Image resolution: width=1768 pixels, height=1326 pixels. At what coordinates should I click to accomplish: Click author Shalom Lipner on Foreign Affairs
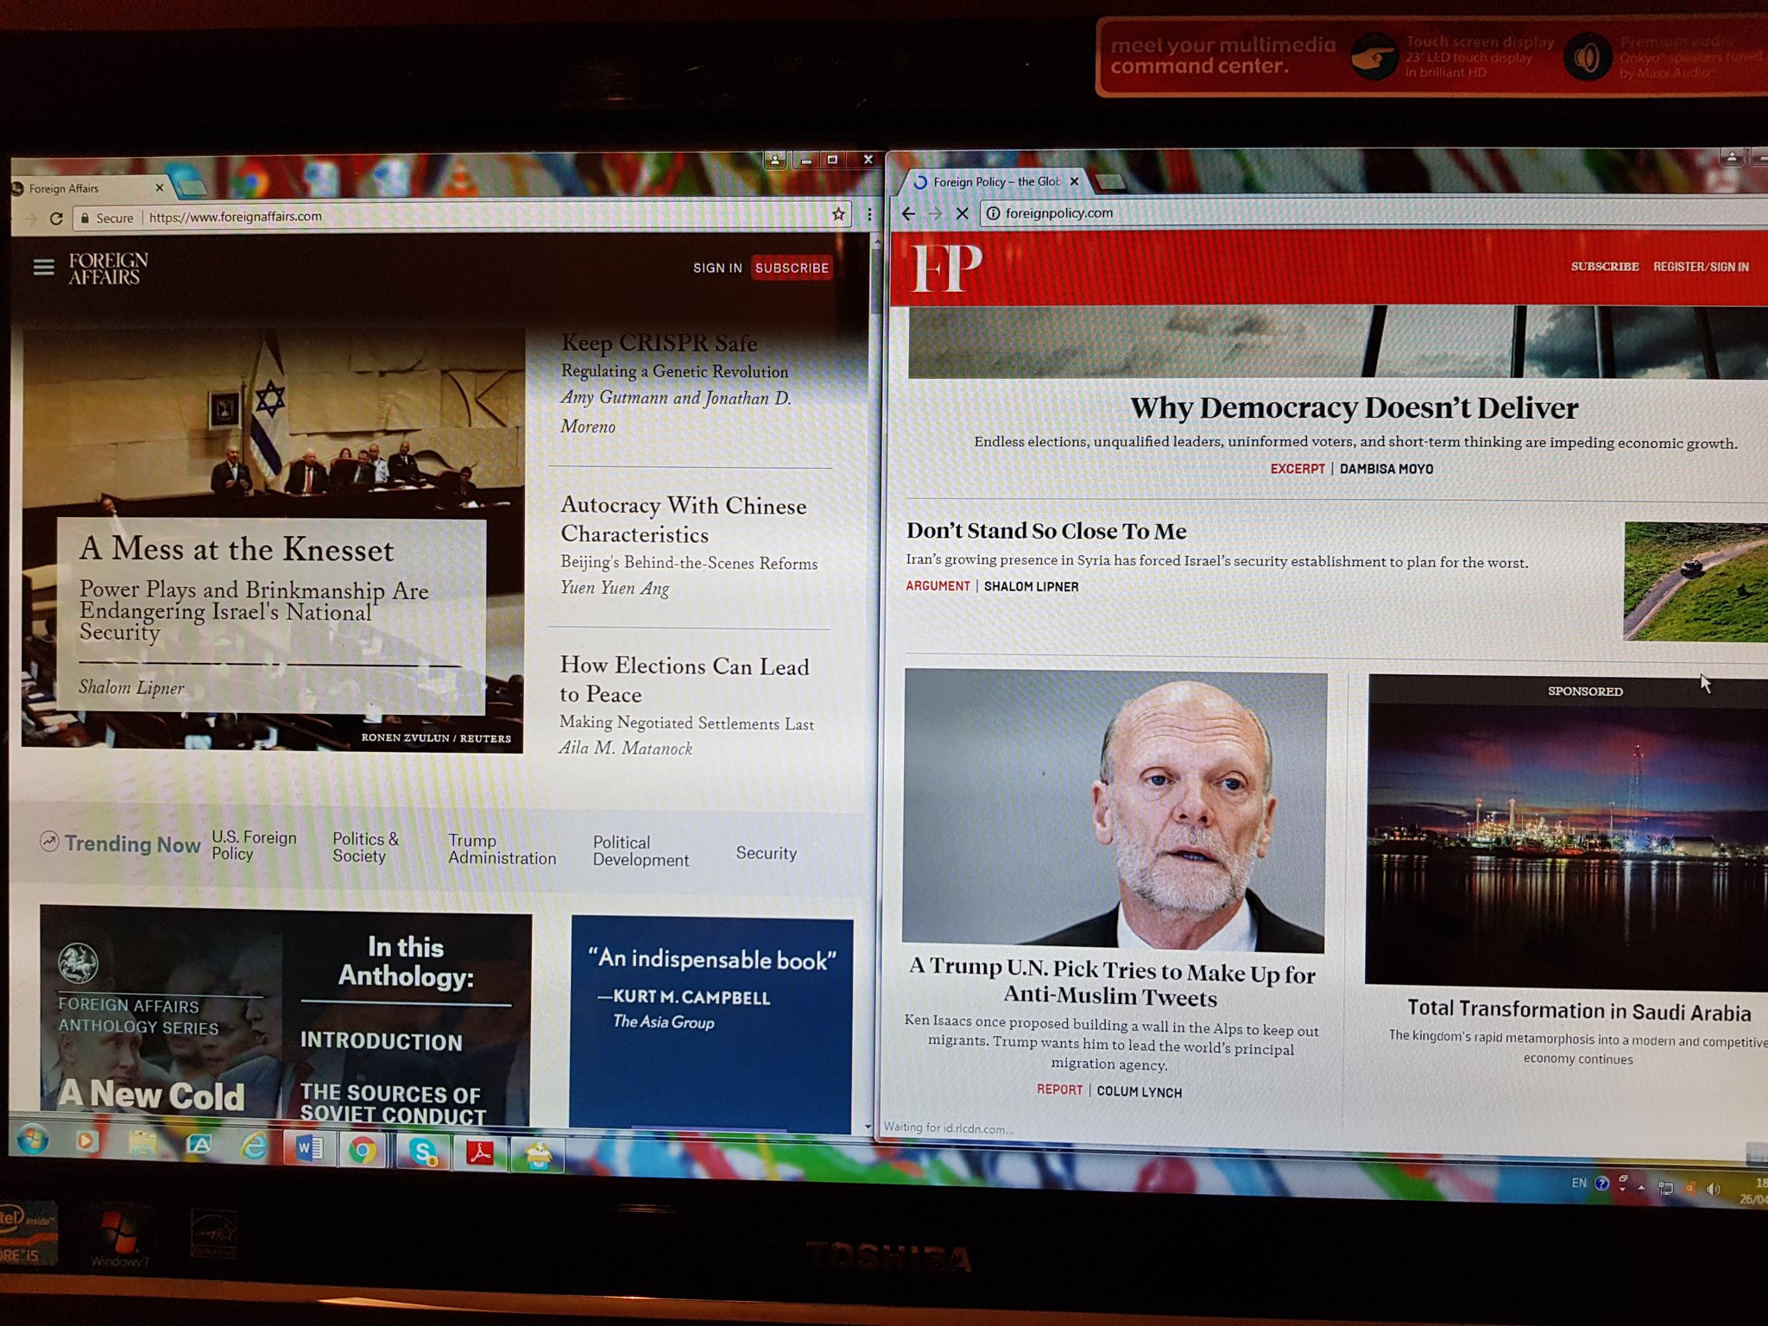(x=131, y=687)
